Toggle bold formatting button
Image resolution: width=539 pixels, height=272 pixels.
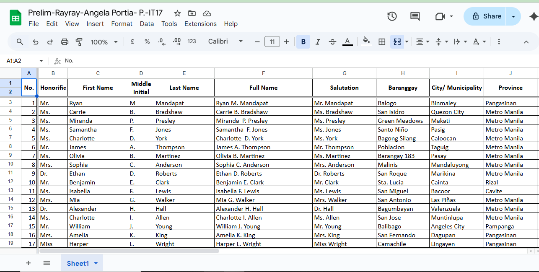coord(303,42)
